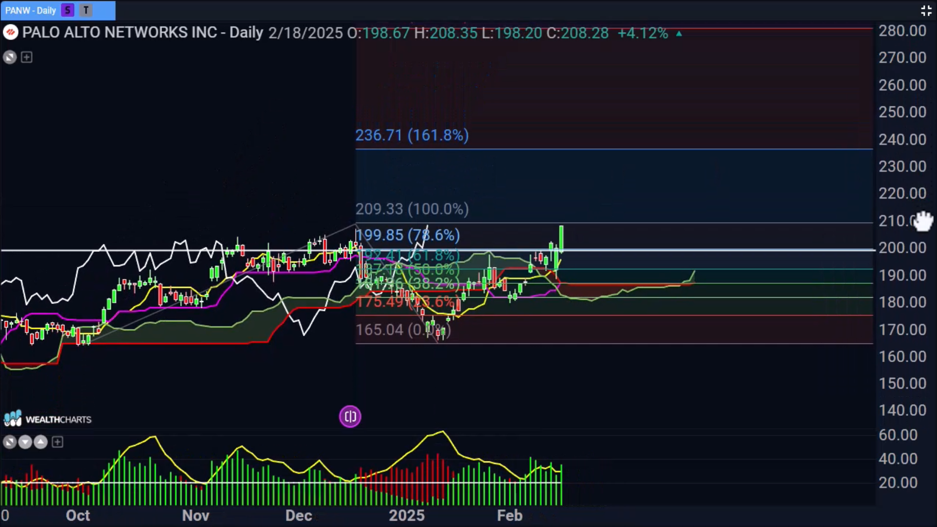Click the Nov date axis label
The width and height of the screenshot is (937, 527).
pyautogui.click(x=196, y=516)
